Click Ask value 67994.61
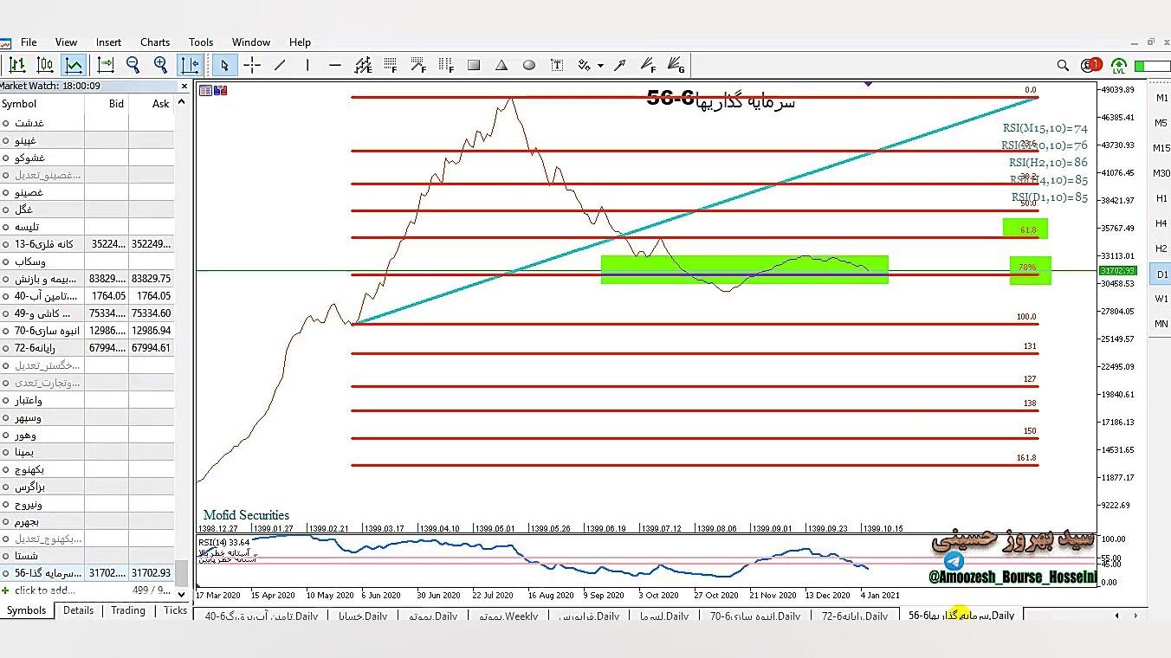 point(151,348)
